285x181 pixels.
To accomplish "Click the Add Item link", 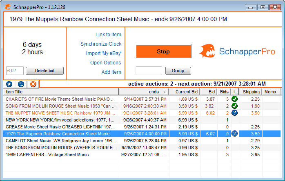I will 111,72.
